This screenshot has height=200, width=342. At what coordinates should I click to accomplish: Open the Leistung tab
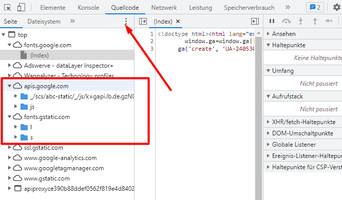click(200, 8)
